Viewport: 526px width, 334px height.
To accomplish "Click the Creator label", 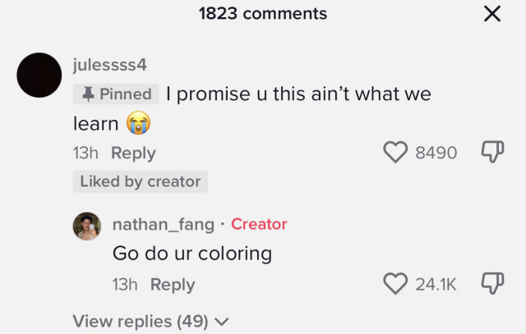I will (x=259, y=224).
